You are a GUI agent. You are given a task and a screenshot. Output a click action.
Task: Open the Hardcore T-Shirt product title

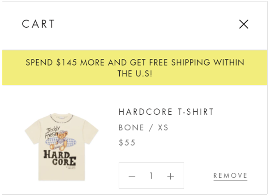(166, 112)
